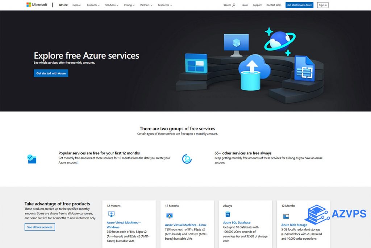Open the Partners dropdown menu

146,5
